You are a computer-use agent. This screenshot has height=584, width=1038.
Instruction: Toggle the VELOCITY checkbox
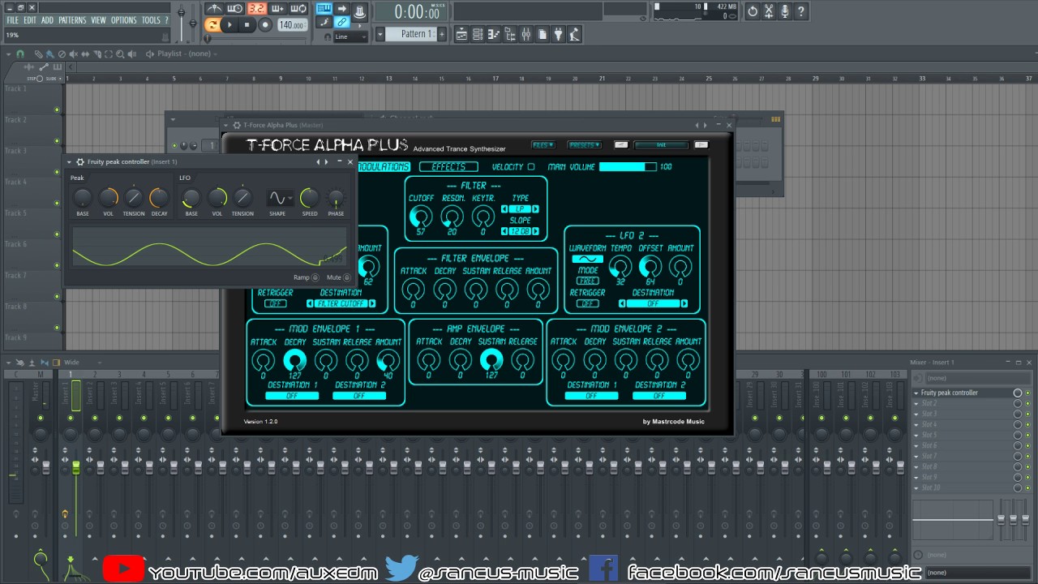[x=531, y=167]
